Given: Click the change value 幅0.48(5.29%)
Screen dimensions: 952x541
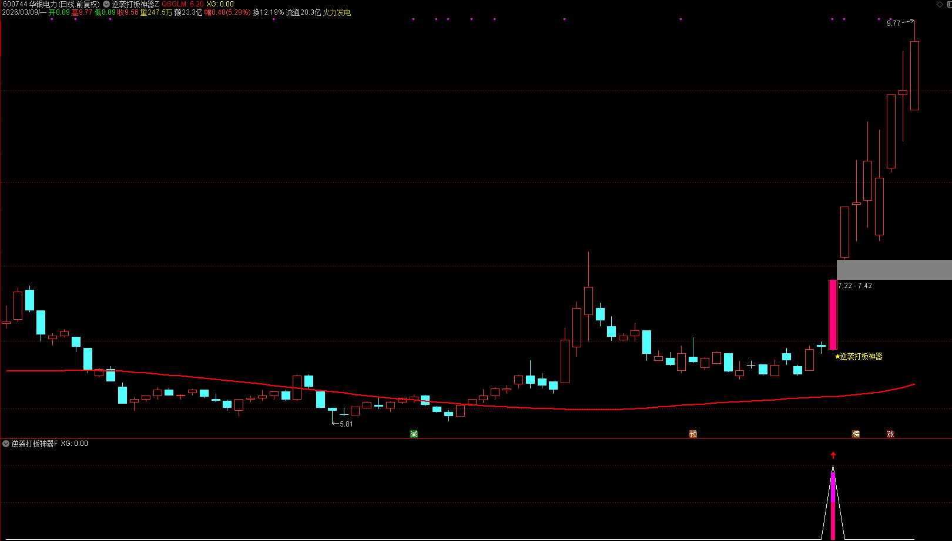Looking at the screenshot, I should click(x=227, y=12).
